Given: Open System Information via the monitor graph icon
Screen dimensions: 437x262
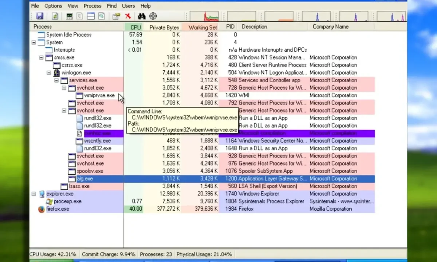Looking at the screenshot, I should click(69, 16).
